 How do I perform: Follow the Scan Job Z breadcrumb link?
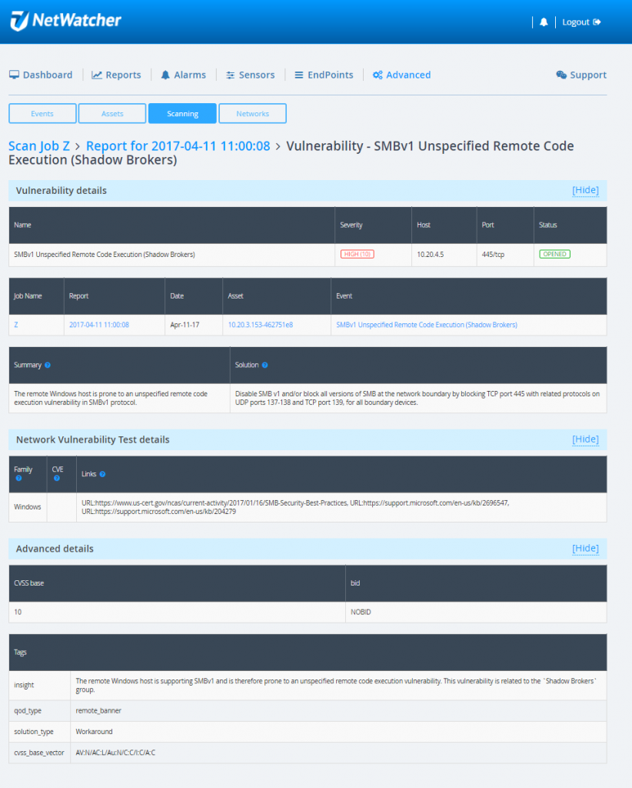(x=39, y=145)
